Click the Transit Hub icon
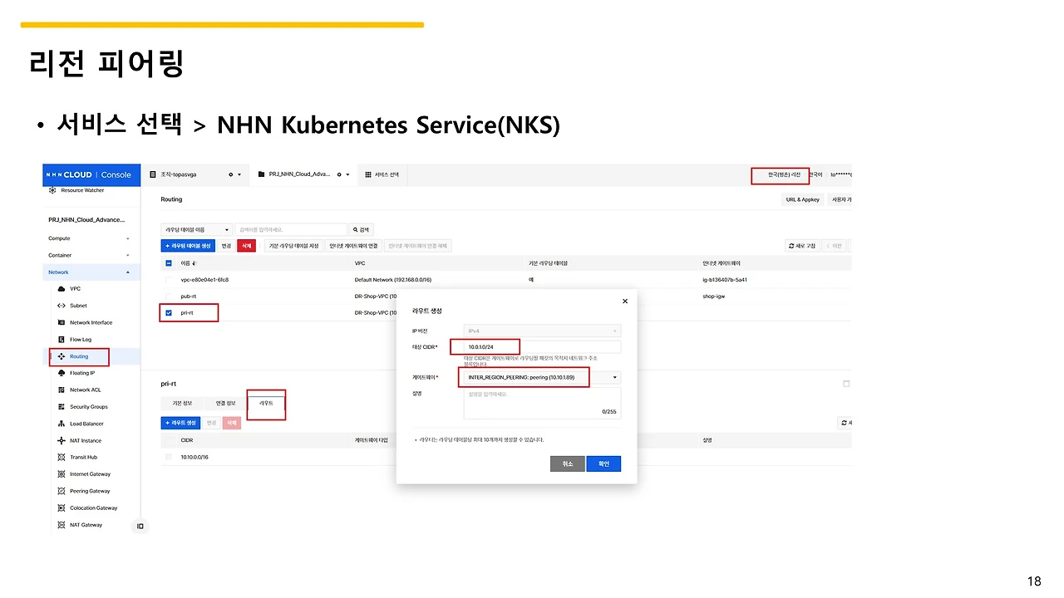The height and width of the screenshot is (598, 1064). click(x=62, y=457)
